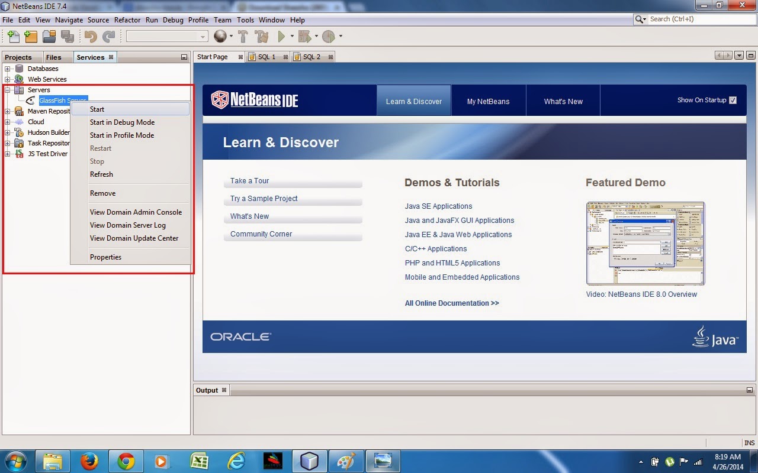Open the Debug Project dropdown arrow
758x473 pixels.
pyautogui.click(x=316, y=37)
